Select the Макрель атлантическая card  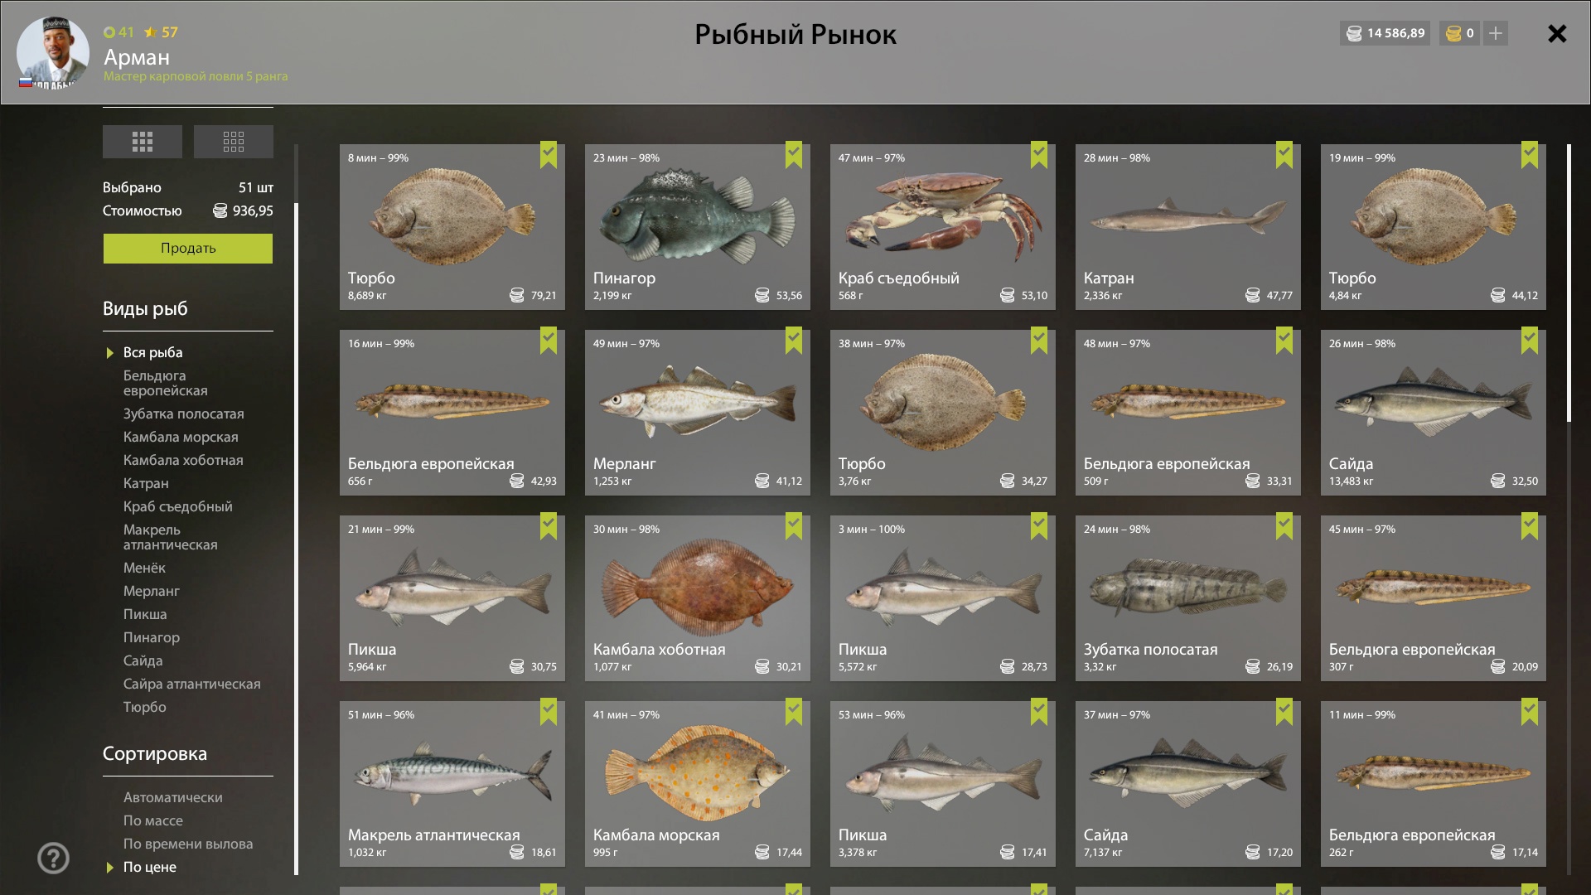[x=452, y=784]
